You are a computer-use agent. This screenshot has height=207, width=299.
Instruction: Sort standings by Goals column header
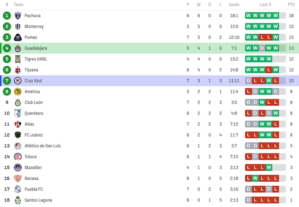point(234,4)
